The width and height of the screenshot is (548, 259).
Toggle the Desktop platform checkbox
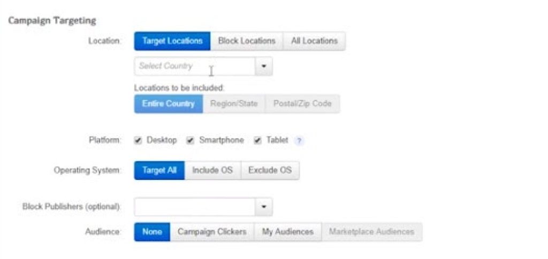coord(138,140)
